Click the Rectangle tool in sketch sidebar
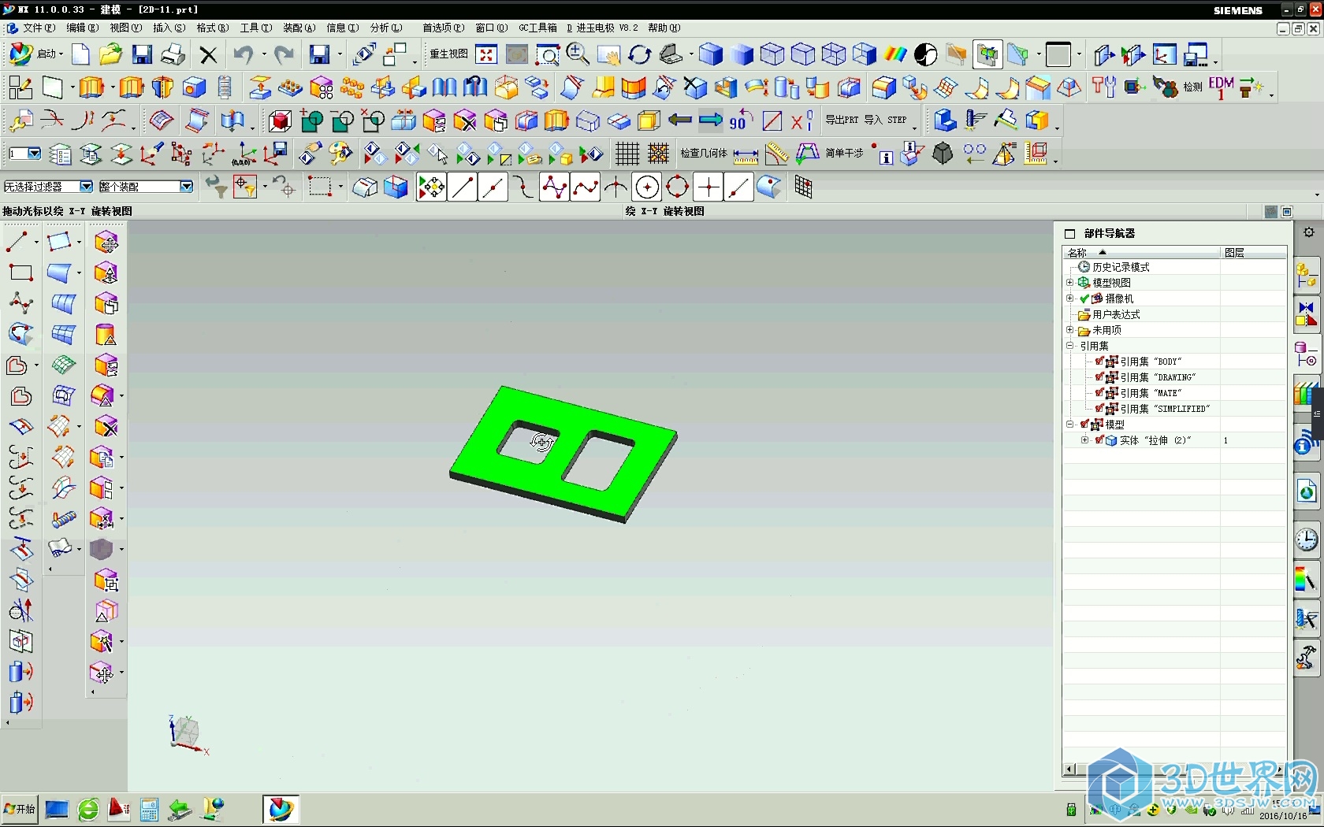The image size is (1324, 827). tap(20, 273)
